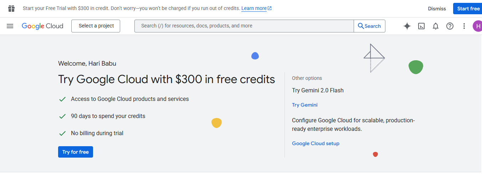Dismiss the free trial banner
482x179 pixels.
pos(437,9)
